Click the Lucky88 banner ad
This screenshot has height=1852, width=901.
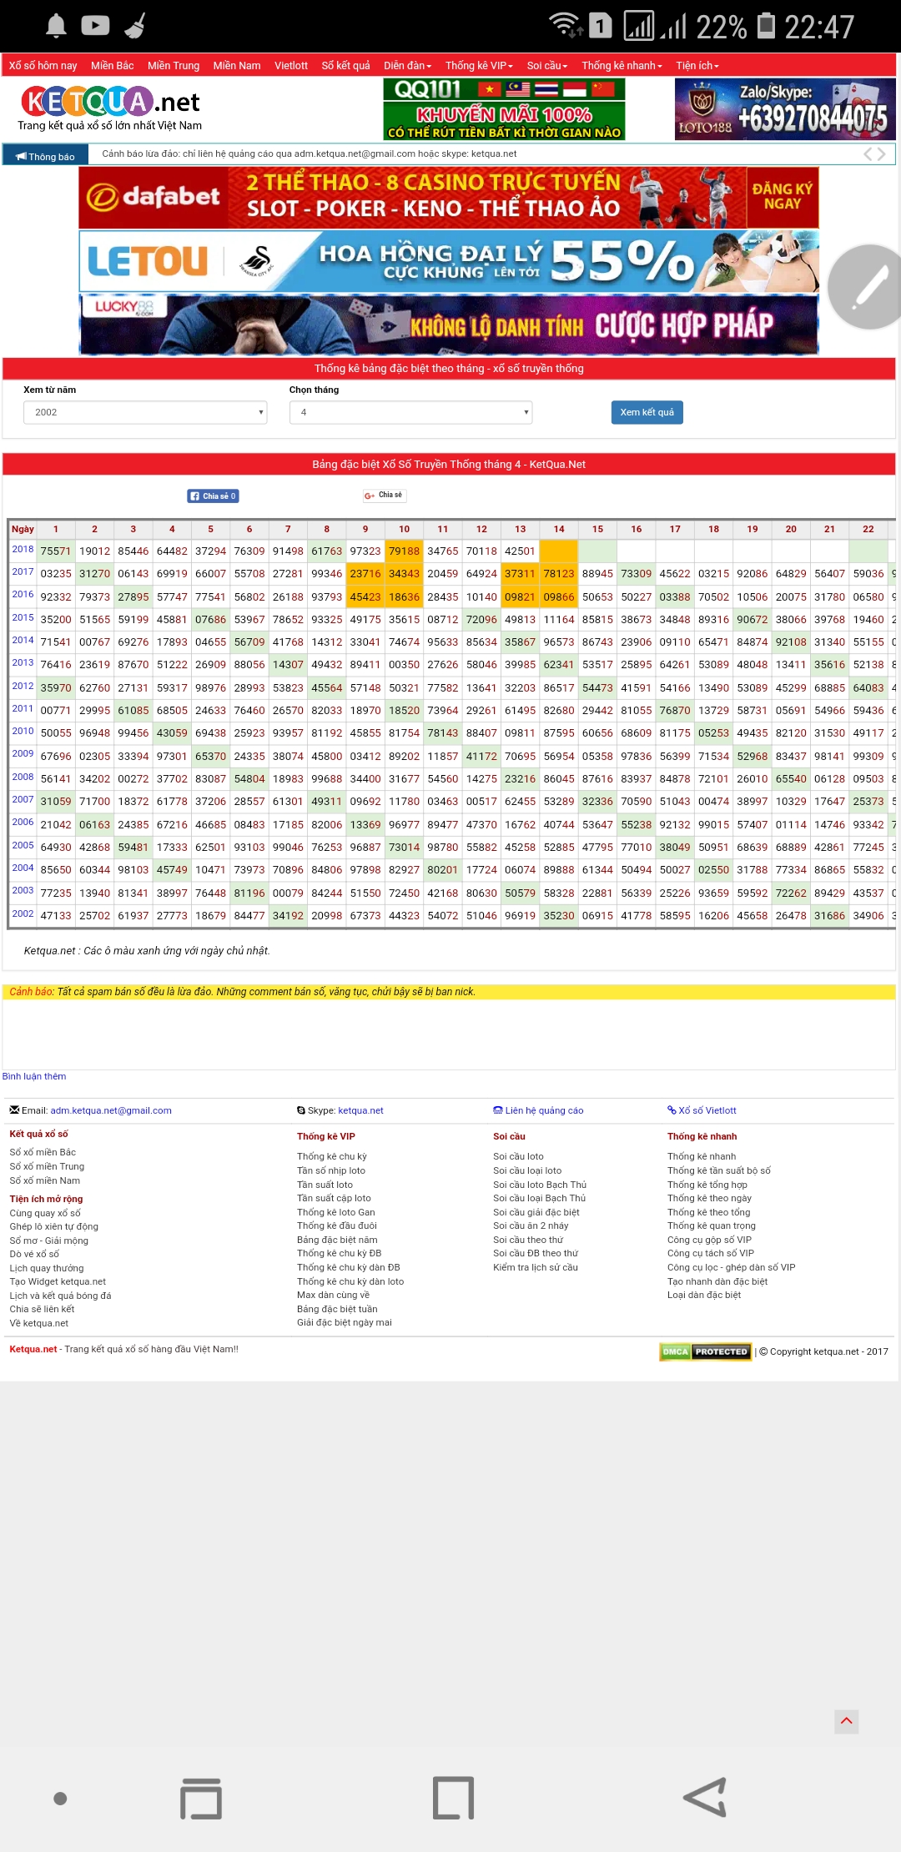(449, 325)
